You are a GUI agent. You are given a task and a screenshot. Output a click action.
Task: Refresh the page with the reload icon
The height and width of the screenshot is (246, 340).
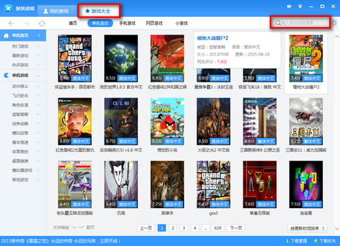tap(42, 24)
